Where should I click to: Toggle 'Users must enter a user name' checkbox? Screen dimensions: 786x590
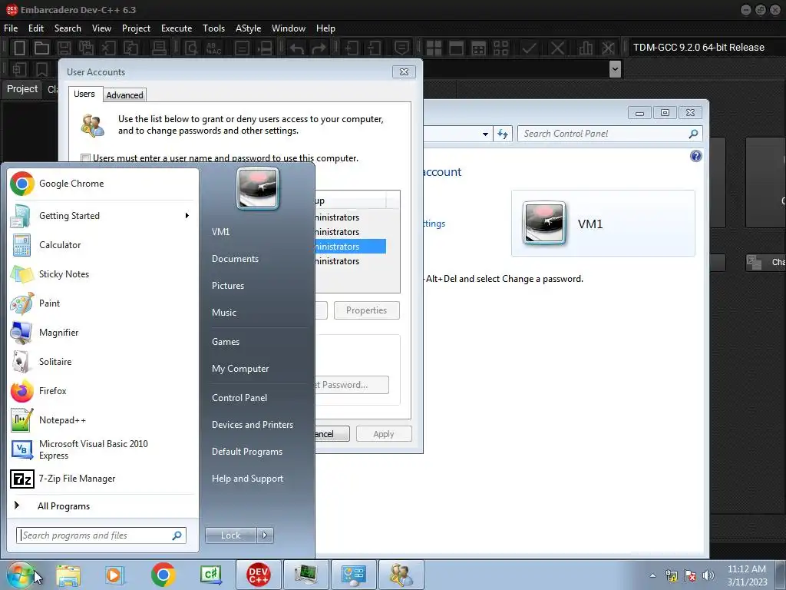coord(85,158)
